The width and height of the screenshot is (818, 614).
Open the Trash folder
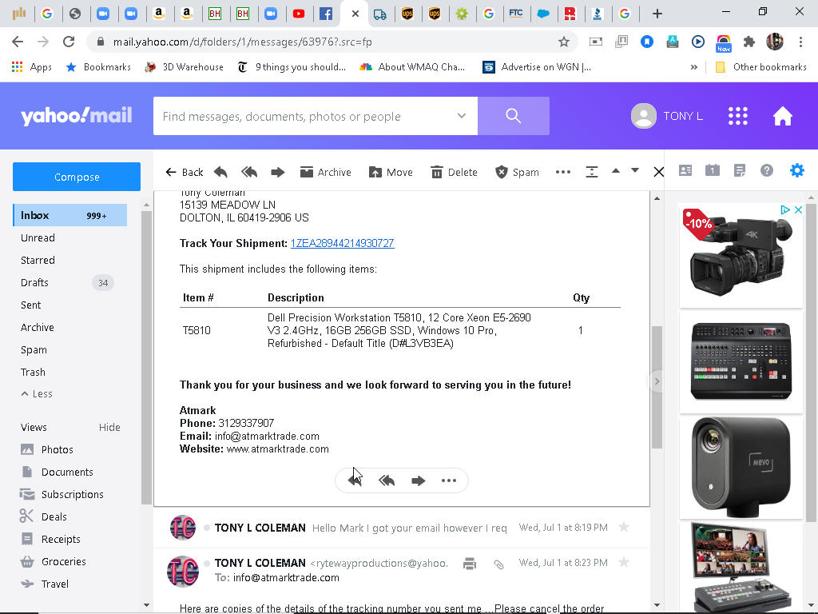point(33,373)
